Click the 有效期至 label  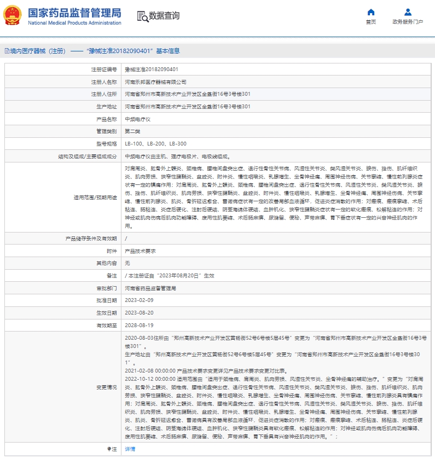(107, 326)
